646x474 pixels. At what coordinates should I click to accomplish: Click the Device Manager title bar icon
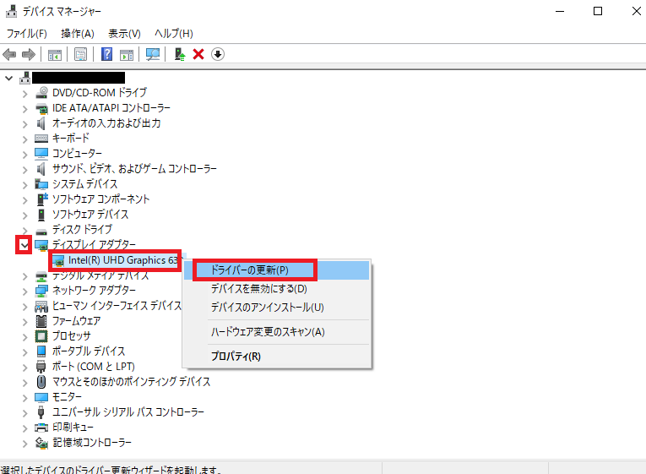click(x=11, y=11)
